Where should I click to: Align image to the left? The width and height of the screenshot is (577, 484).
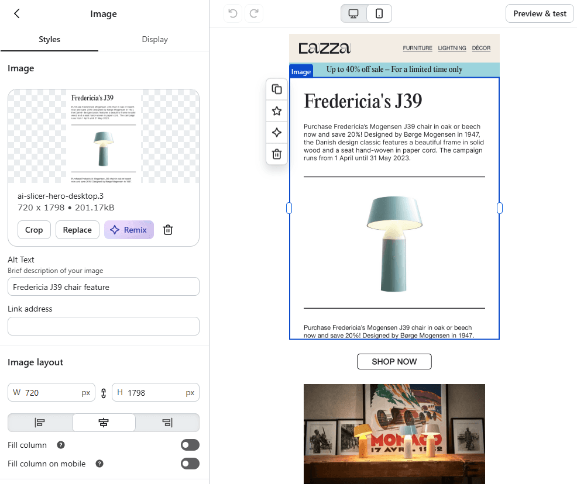pos(40,423)
